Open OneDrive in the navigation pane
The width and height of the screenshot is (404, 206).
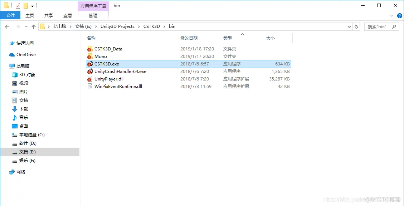26,55
